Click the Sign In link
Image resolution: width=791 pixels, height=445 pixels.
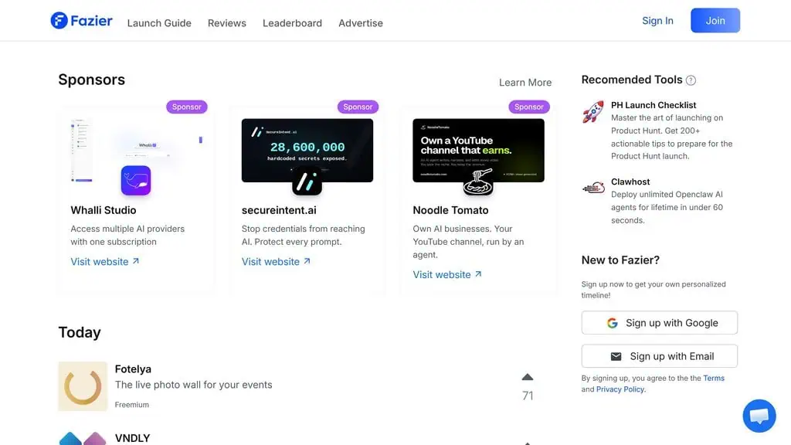[x=657, y=21]
